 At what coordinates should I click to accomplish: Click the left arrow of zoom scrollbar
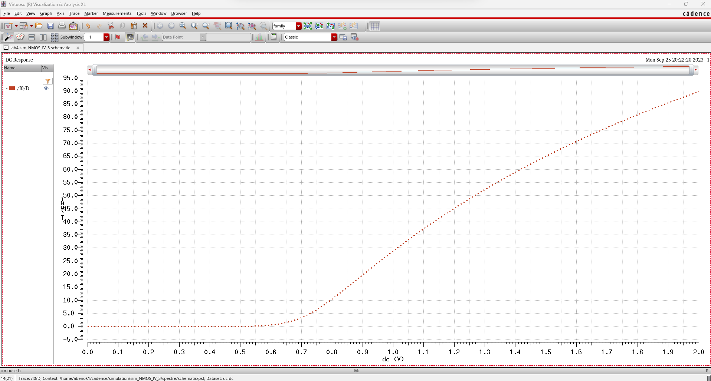click(x=89, y=70)
